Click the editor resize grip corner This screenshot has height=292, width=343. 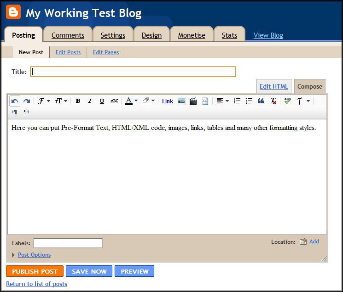pos(324,258)
